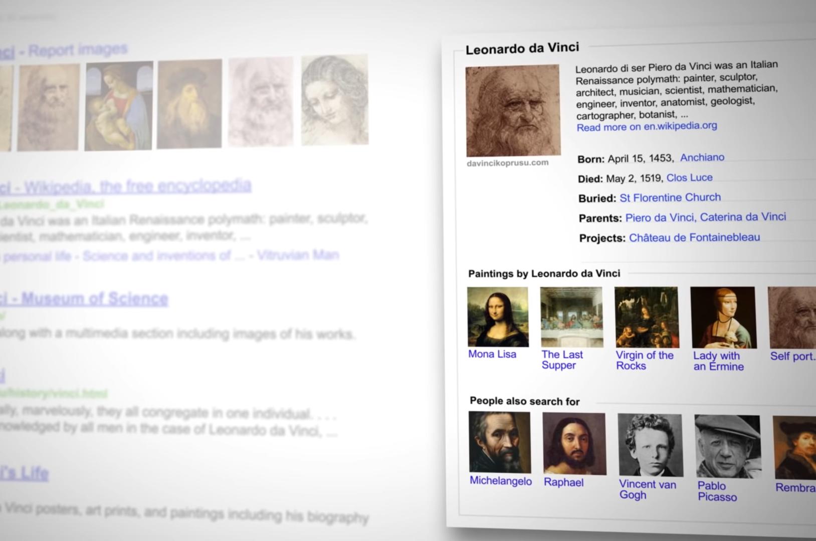Click the Virgin of the Rocks link

645,360
